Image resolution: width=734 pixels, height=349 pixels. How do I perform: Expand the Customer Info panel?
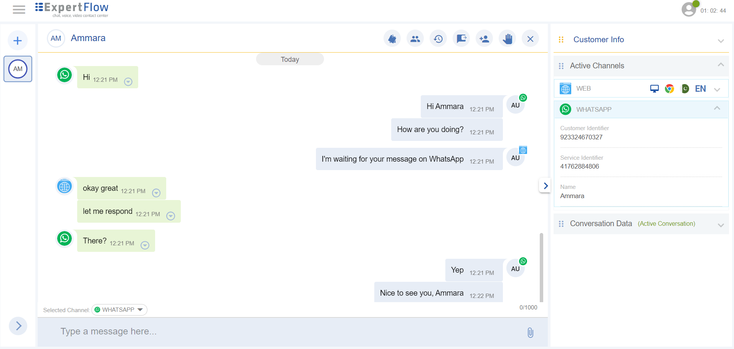pyautogui.click(x=721, y=41)
